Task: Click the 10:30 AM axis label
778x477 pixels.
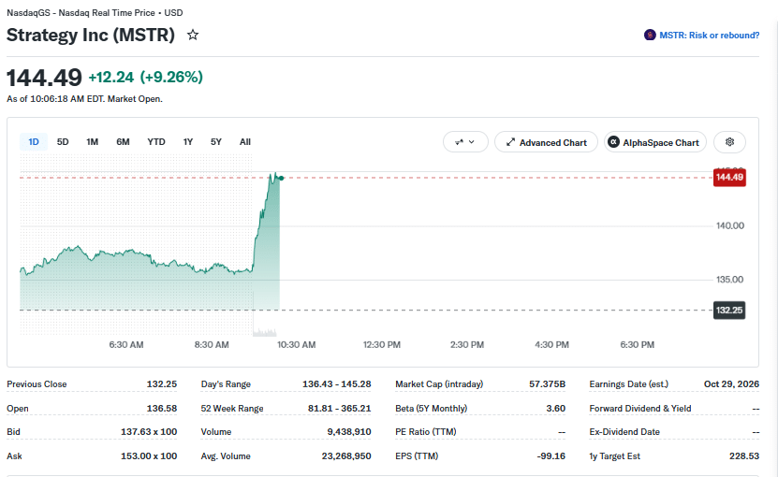Action: (296, 344)
